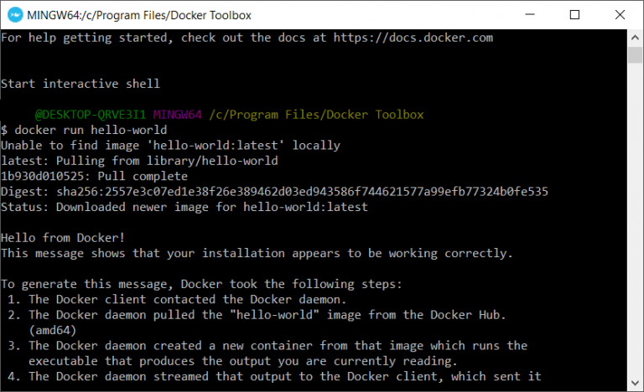Click the 'Start interactive shell' text line
This screenshot has width=644, height=392.
80,84
